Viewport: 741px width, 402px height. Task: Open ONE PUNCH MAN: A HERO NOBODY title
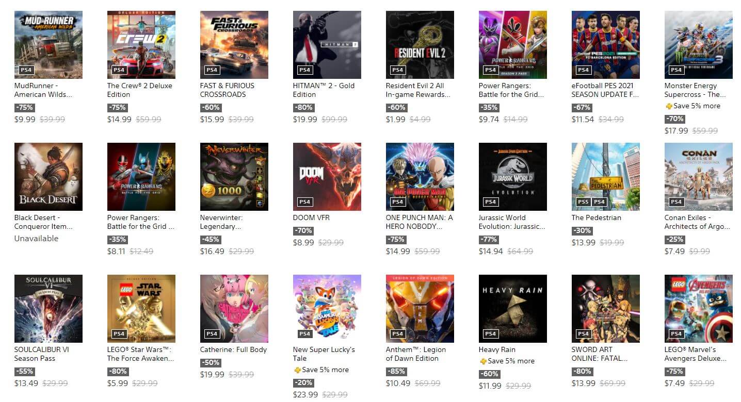pos(419,222)
